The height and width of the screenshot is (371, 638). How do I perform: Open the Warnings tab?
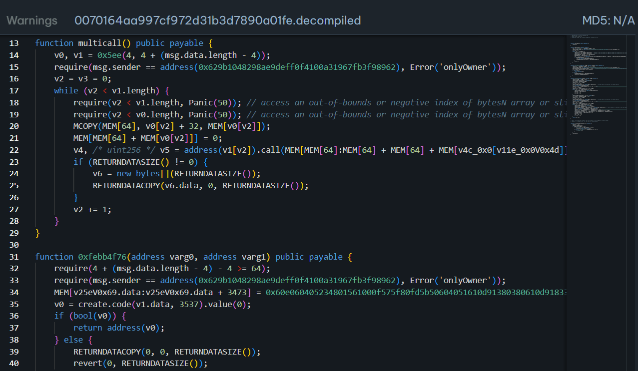tap(32, 20)
